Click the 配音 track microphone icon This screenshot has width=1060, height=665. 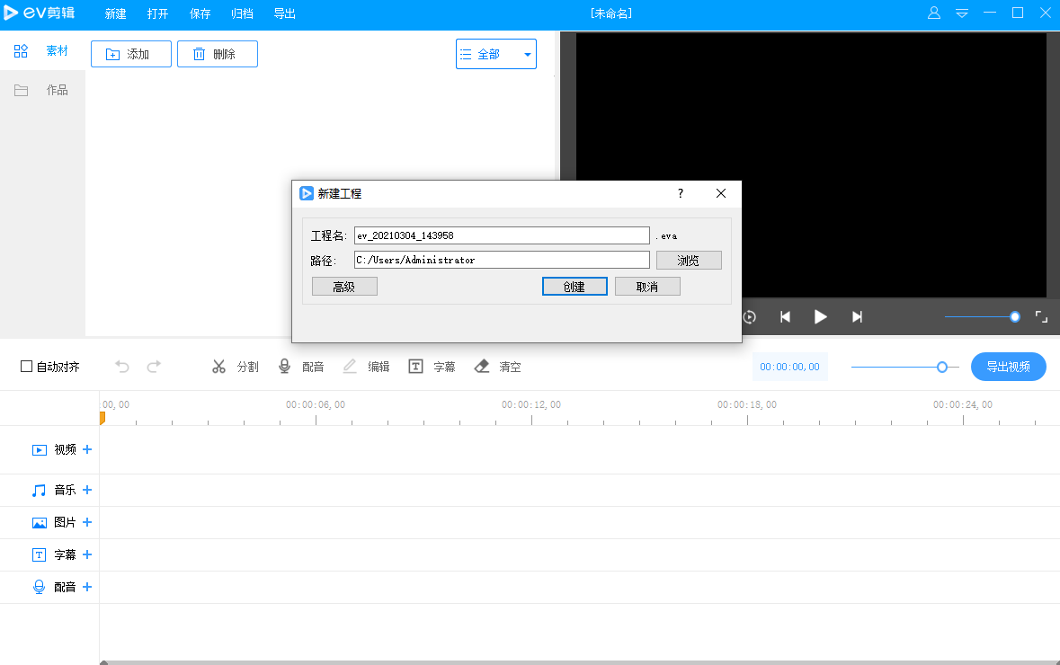point(40,588)
